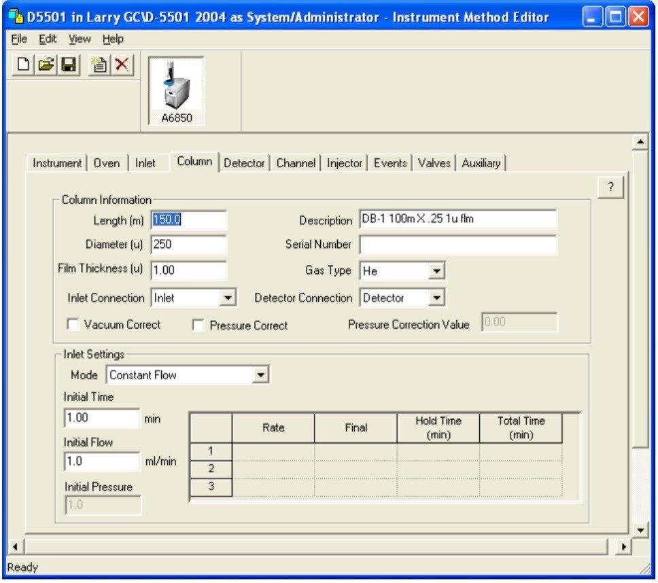Switch to the Injector tab

click(344, 163)
